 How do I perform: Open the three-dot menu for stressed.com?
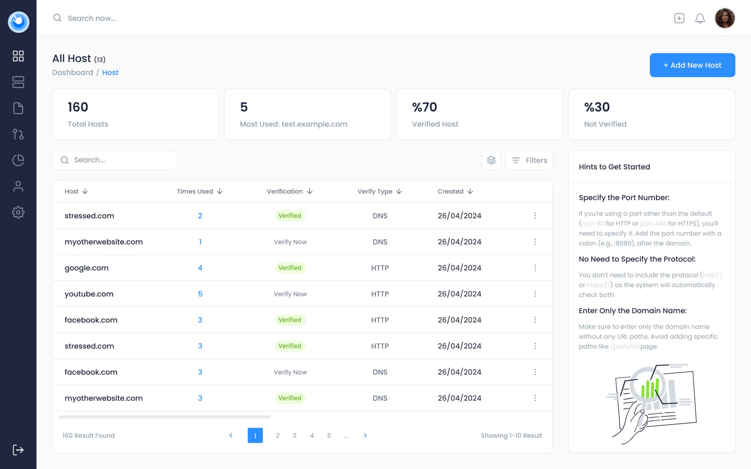coord(535,215)
